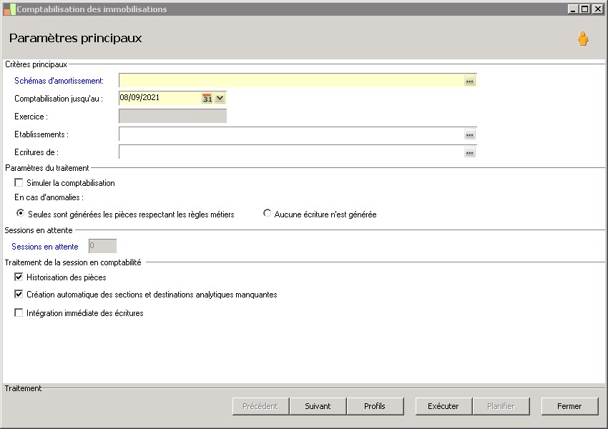This screenshot has width=608, height=429.
Task: Click the application icon in the title bar
Action: pyautogui.click(x=9, y=9)
